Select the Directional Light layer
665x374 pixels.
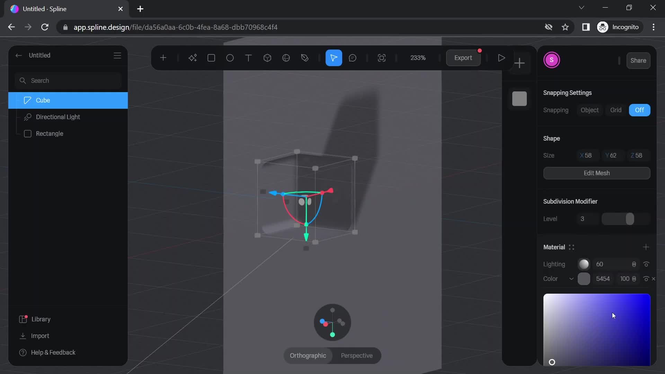(x=68, y=117)
